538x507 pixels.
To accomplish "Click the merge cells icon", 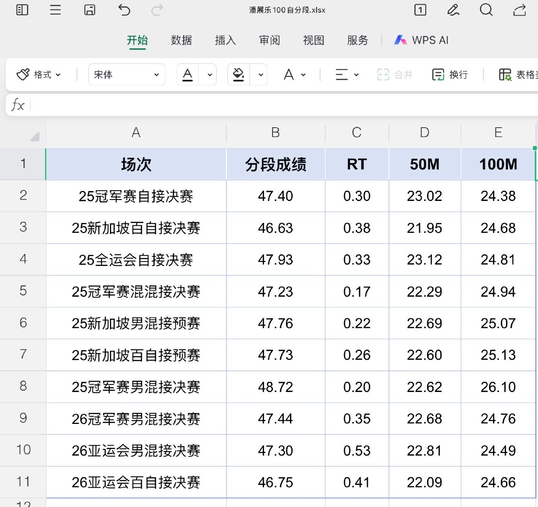I will (383, 74).
